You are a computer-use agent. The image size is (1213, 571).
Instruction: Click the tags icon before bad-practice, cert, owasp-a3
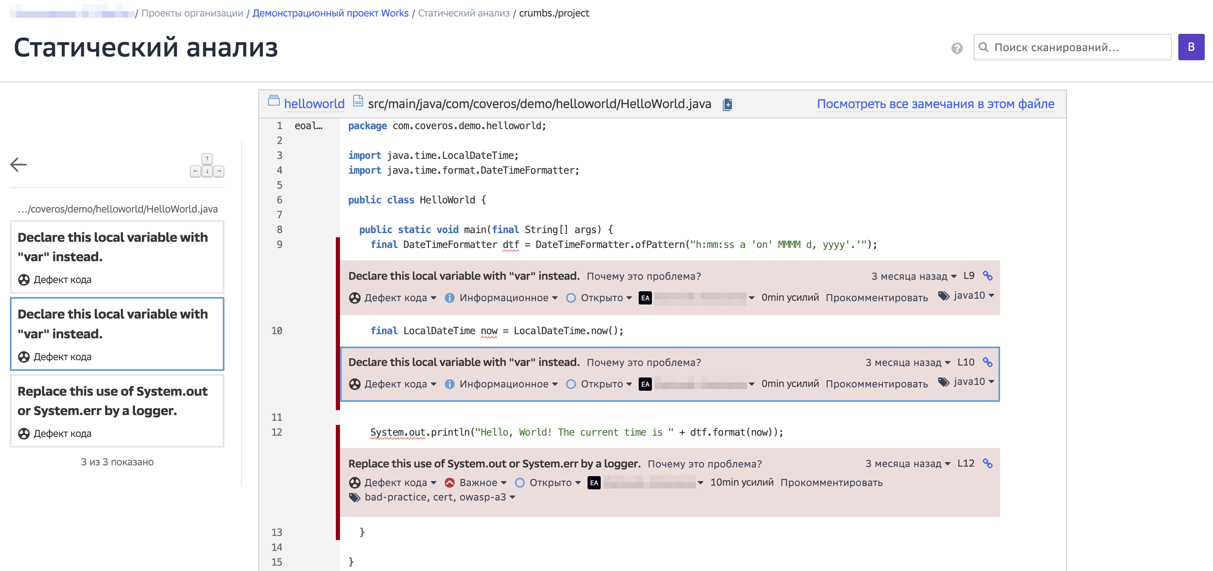pos(354,498)
